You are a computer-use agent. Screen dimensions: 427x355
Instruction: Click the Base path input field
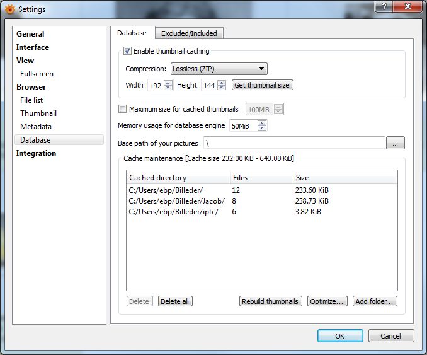click(x=294, y=143)
